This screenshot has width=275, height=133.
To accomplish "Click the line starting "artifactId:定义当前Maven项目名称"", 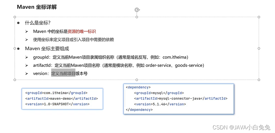I will pos(119,65).
